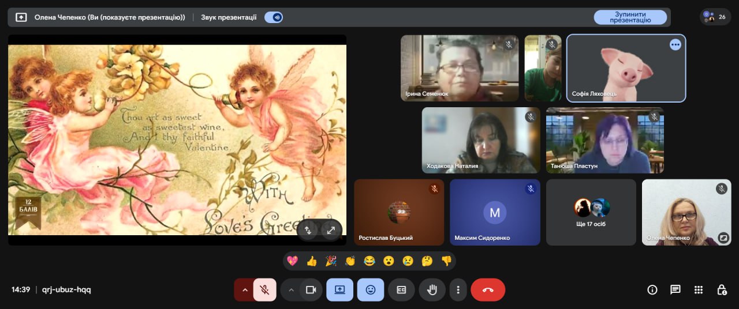Turn on closed captions

pyautogui.click(x=401, y=290)
